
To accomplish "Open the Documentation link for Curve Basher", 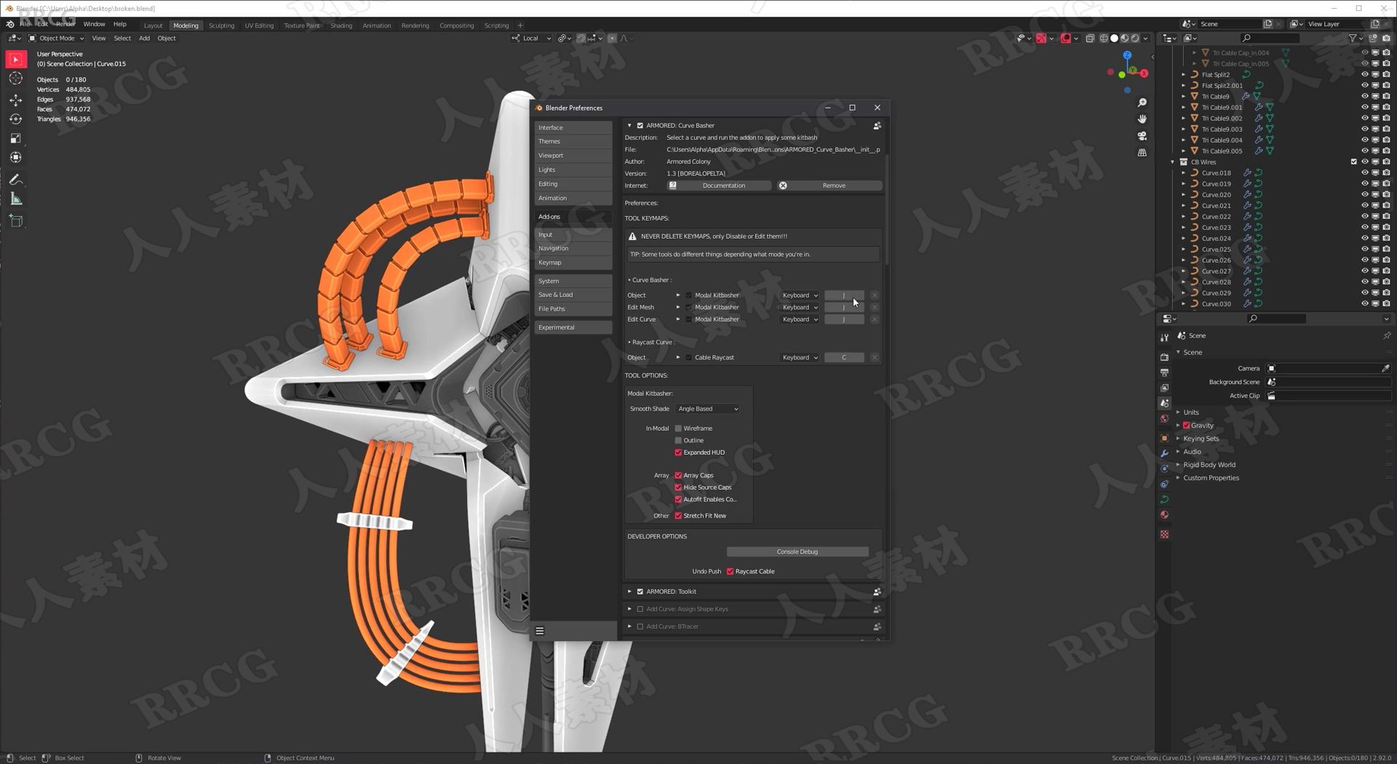I will (x=720, y=186).
